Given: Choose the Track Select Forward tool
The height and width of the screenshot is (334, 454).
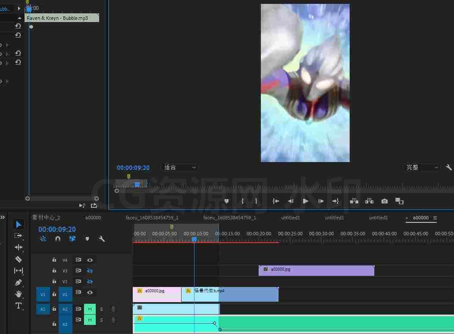Looking at the screenshot, I should tap(18, 236).
